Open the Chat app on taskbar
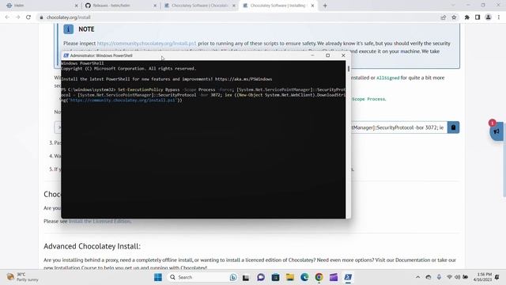 pyautogui.click(x=261, y=277)
